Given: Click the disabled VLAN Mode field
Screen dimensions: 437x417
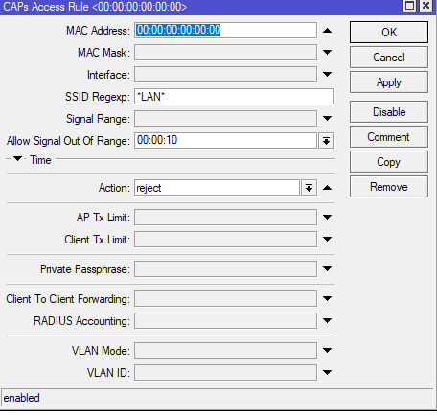Looking at the screenshot, I should (225, 351).
